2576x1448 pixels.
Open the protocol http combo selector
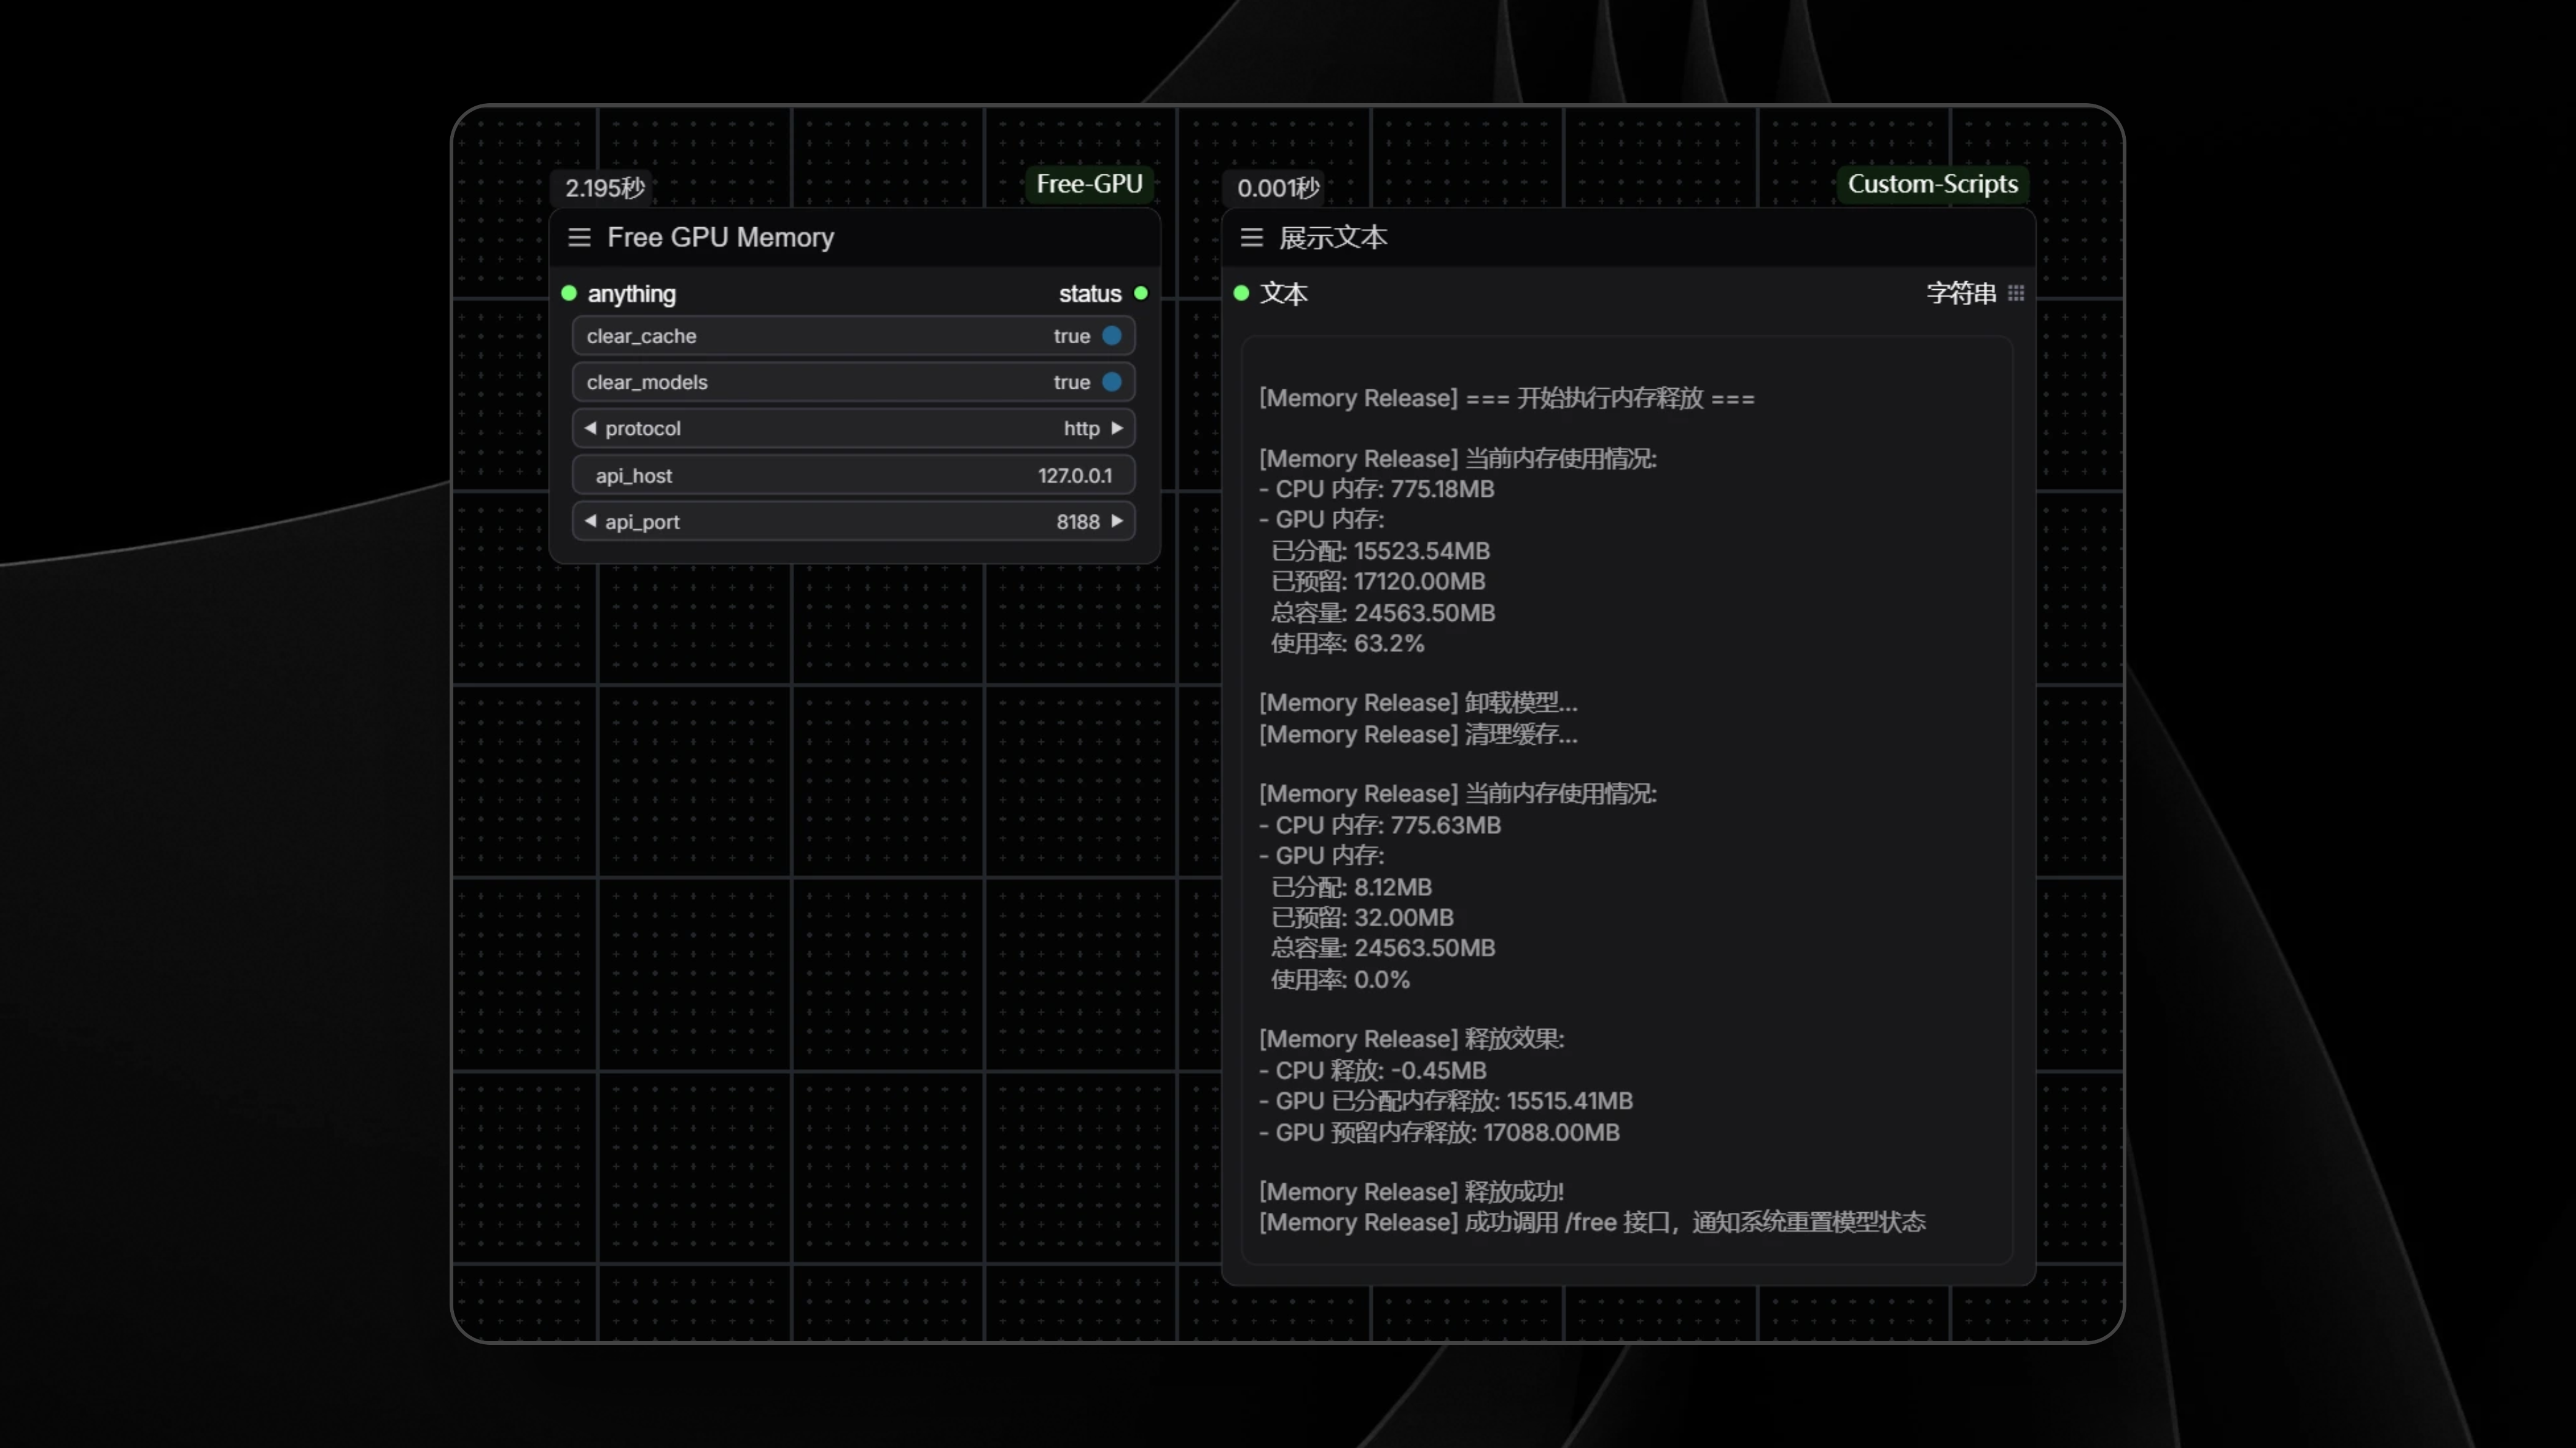click(852, 428)
